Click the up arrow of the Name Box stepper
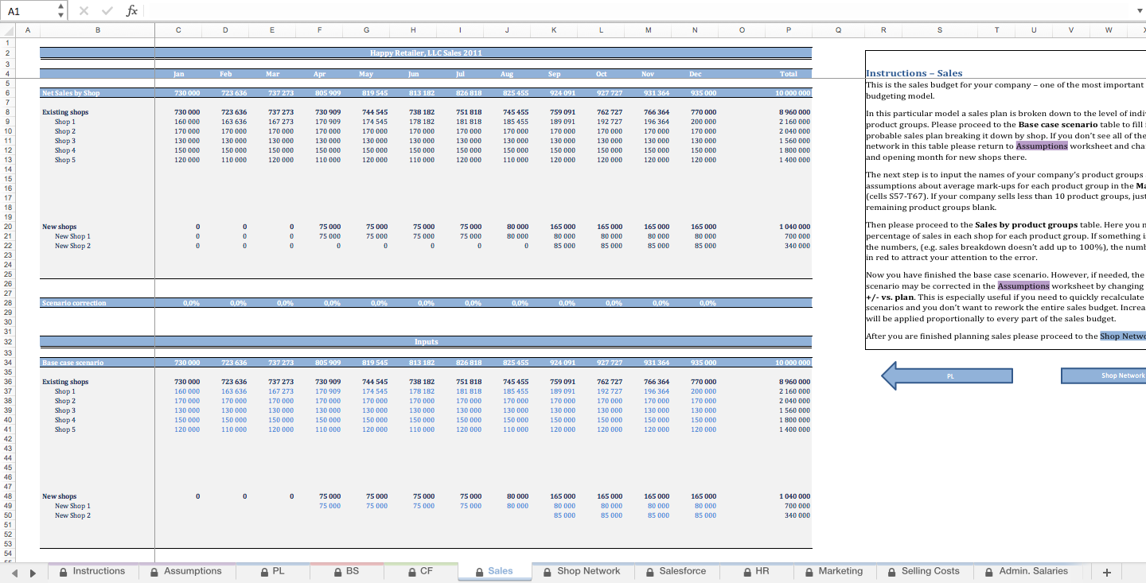 (x=60, y=6)
